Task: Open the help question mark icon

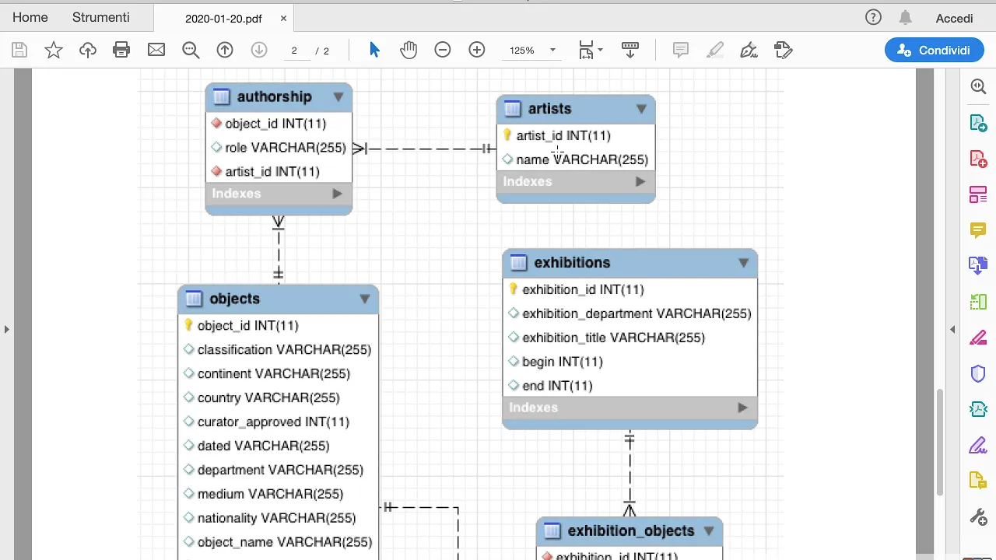Action: (x=874, y=17)
